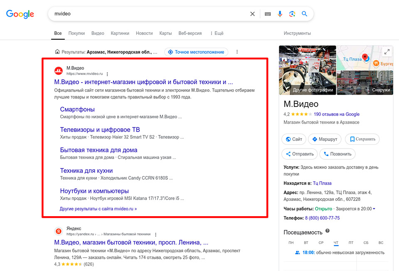Open the Тц Плаза location link

pyautogui.click(x=322, y=183)
